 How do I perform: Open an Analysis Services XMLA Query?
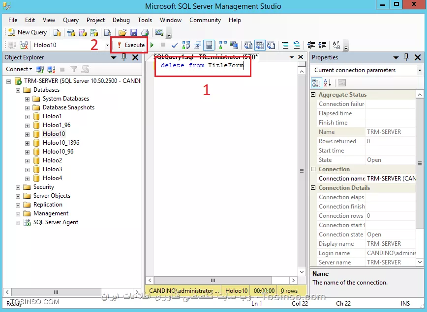click(x=94, y=32)
